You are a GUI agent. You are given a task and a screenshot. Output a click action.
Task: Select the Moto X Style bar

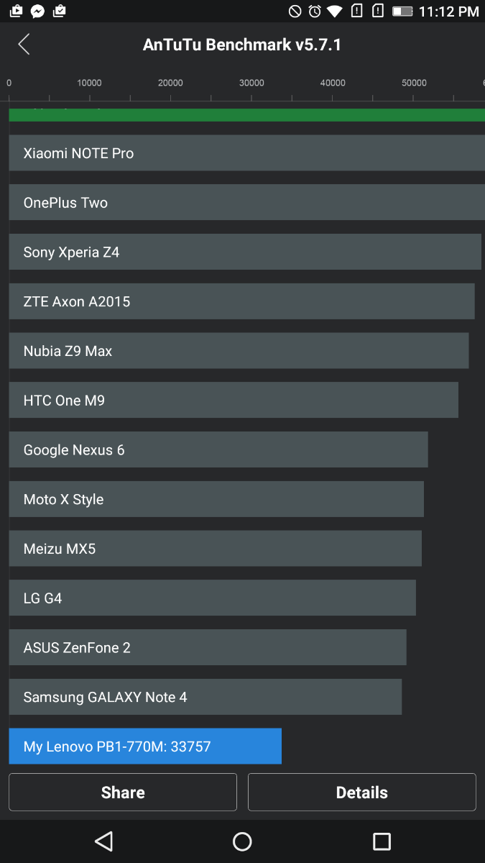[x=216, y=500]
